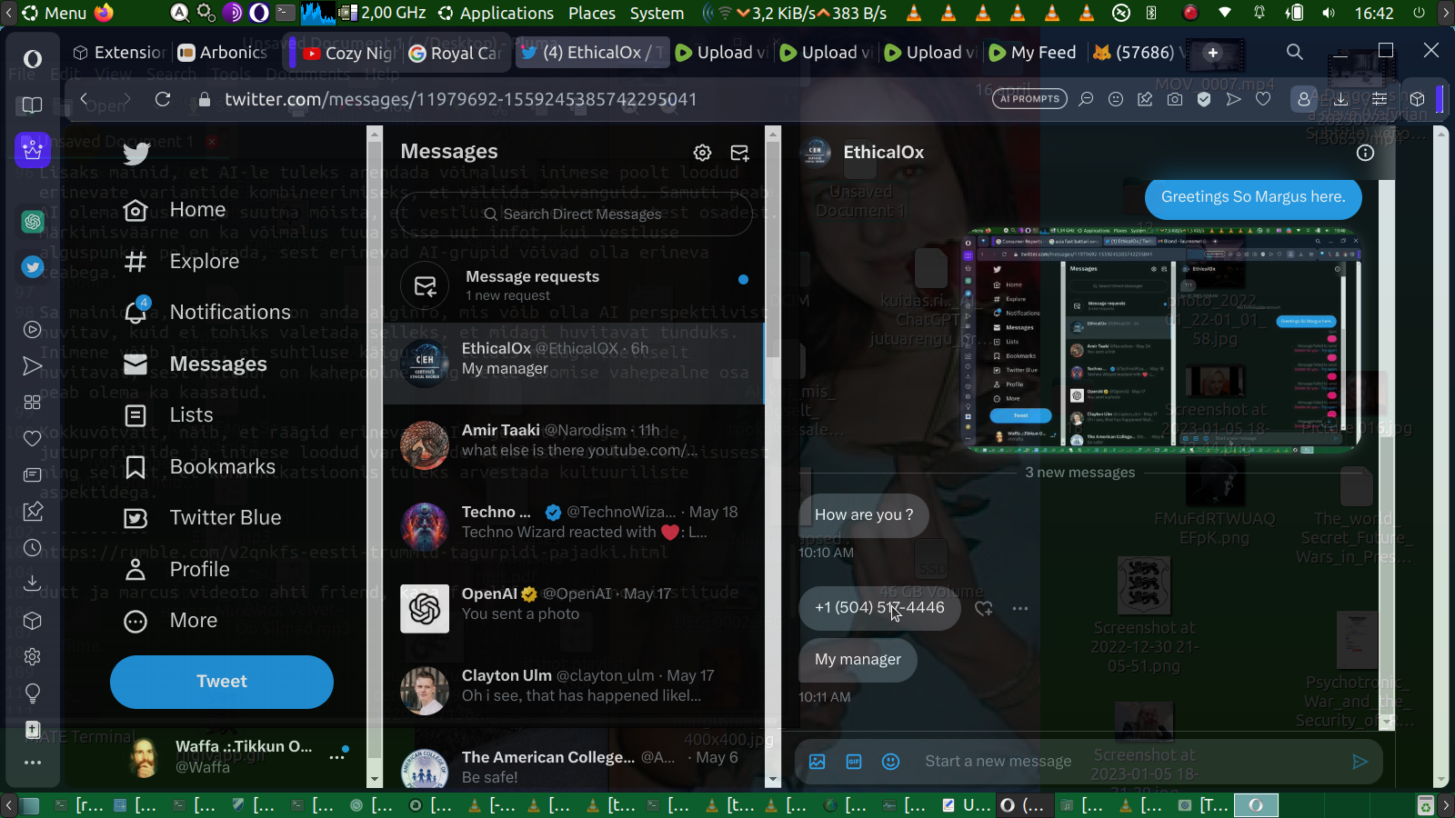Screen dimensions: 1455x818
Task: Open the system volume control
Action: (1329, 13)
